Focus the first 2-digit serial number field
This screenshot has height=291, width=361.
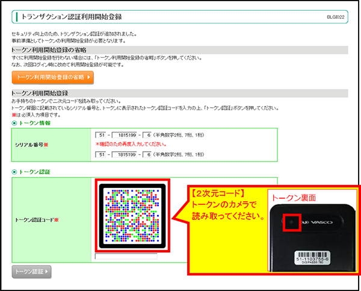100,136
